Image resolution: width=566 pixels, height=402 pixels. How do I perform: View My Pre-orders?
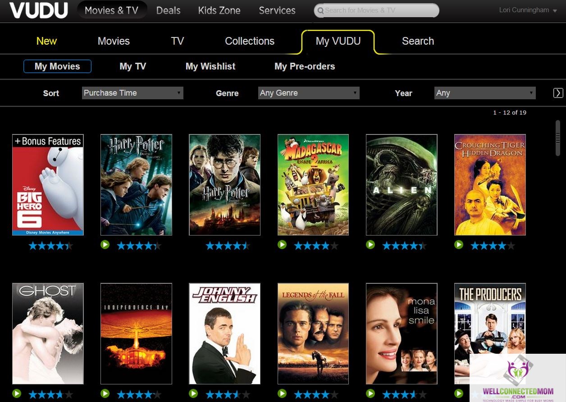(x=305, y=66)
